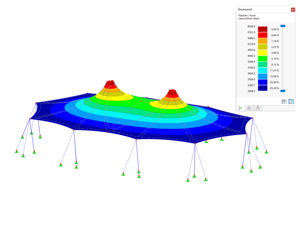
Task: Select the yellow 4.60 % color swatch
Action: coord(263,53)
